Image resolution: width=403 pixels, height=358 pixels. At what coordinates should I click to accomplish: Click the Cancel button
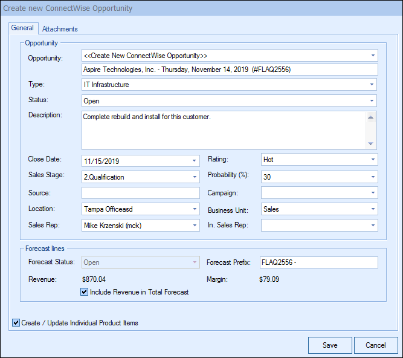tap(376, 345)
